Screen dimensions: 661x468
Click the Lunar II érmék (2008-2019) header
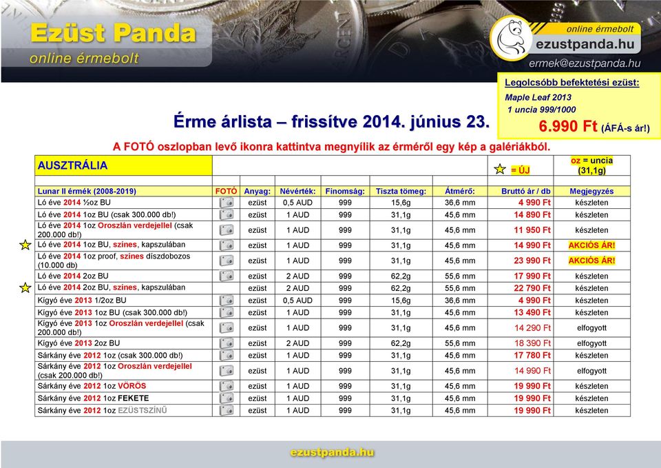pos(87,191)
